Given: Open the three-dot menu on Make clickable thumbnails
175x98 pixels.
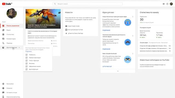Looking at the screenshot, I should (133, 54).
